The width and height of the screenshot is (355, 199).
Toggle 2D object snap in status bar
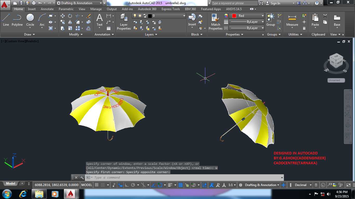point(160,185)
